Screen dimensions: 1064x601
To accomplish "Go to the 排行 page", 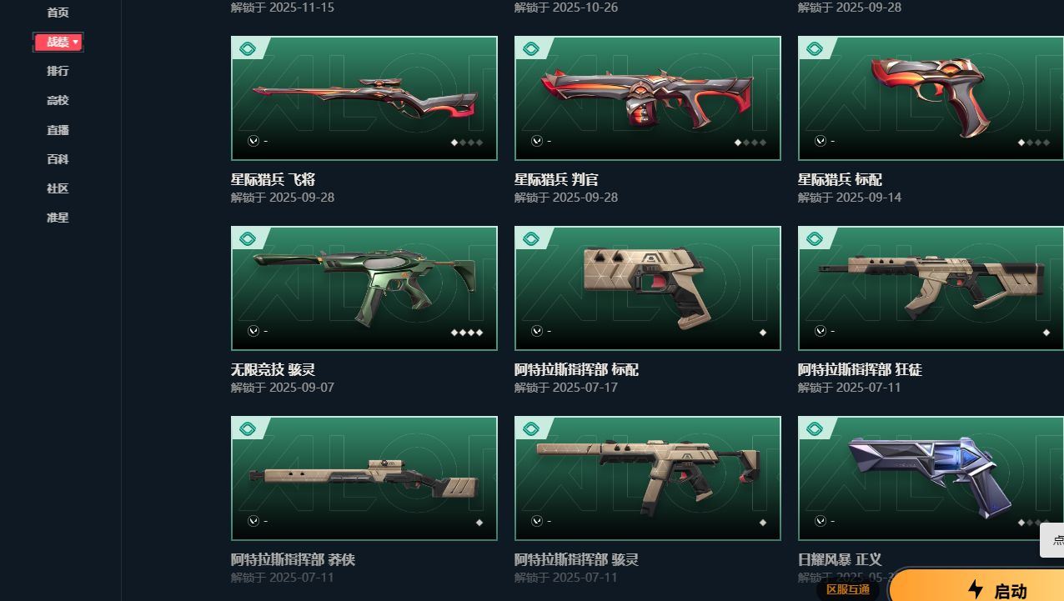I will pyautogui.click(x=58, y=71).
